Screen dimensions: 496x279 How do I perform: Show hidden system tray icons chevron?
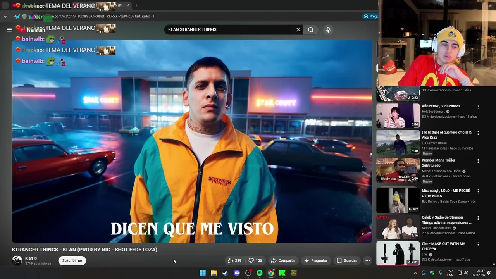pyautogui.click(x=415, y=273)
